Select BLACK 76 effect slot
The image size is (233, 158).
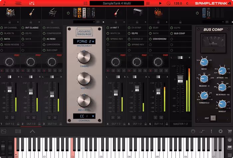[x=9, y=33]
